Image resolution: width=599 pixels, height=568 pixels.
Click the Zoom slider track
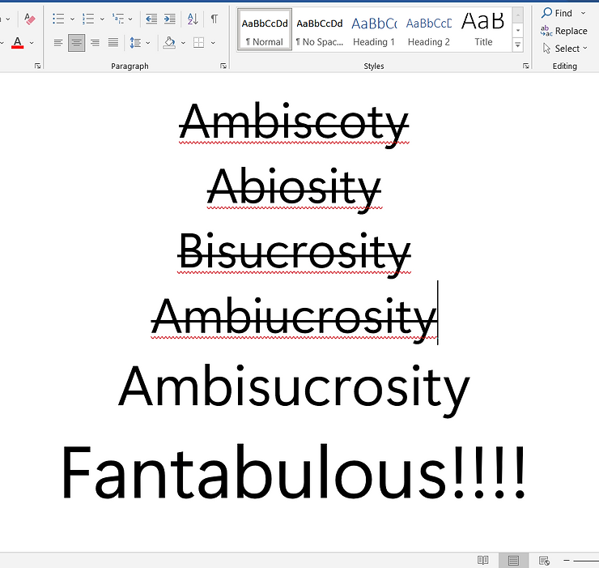point(586,561)
